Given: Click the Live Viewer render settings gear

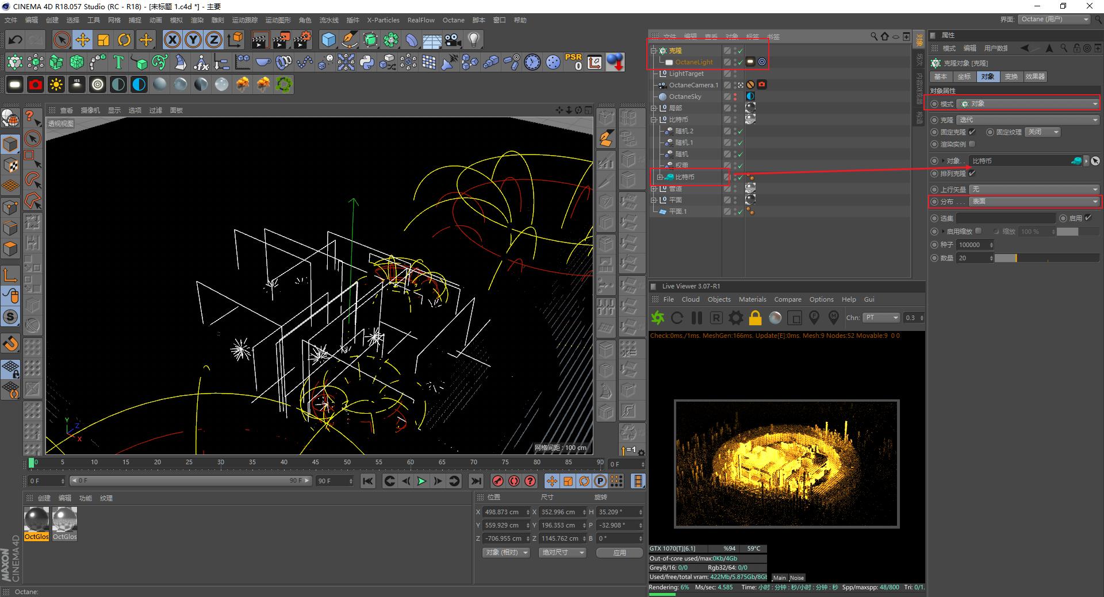Looking at the screenshot, I should tap(735, 318).
